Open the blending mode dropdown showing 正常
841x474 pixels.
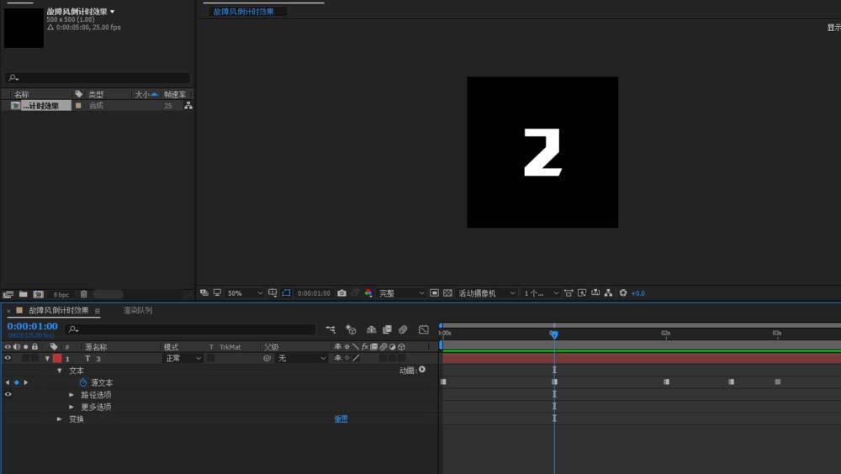[182, 358]
